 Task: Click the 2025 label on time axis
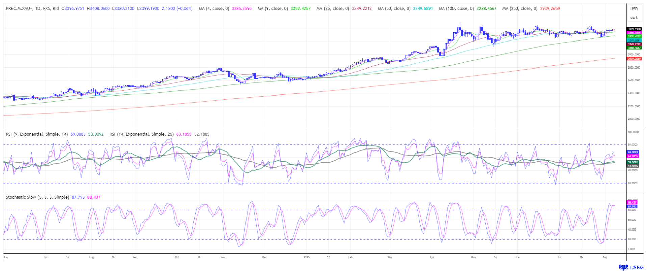coord(306,258)
